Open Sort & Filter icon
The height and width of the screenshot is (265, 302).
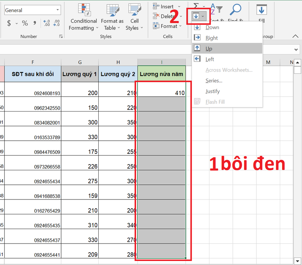click(217, 10)
